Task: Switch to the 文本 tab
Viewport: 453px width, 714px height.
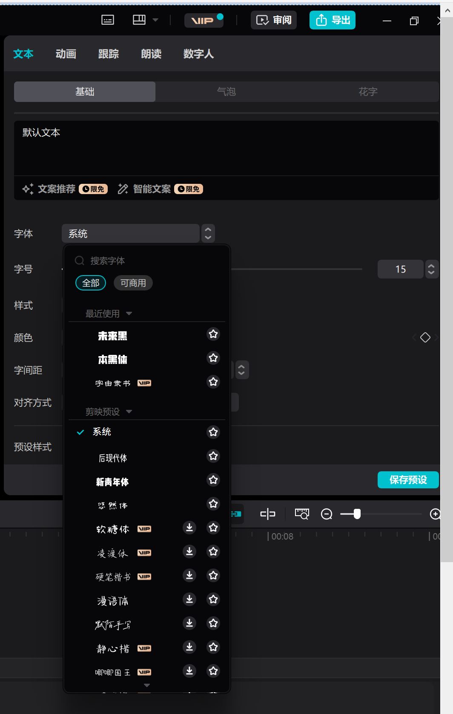Action: 23,54
